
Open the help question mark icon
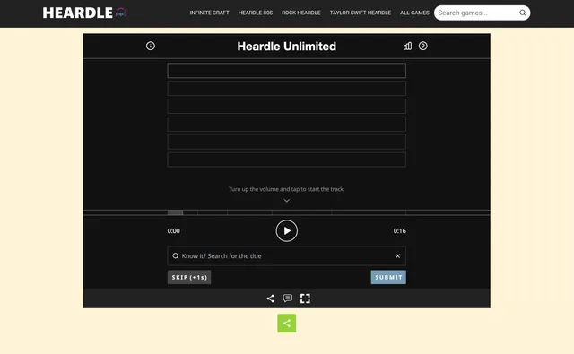click(x=422, y=46)
